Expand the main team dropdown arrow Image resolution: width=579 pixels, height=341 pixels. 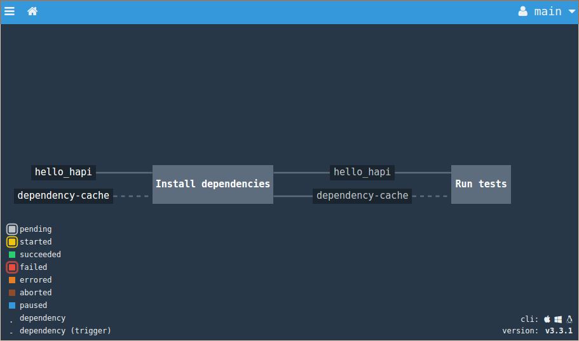coord(571,11)
